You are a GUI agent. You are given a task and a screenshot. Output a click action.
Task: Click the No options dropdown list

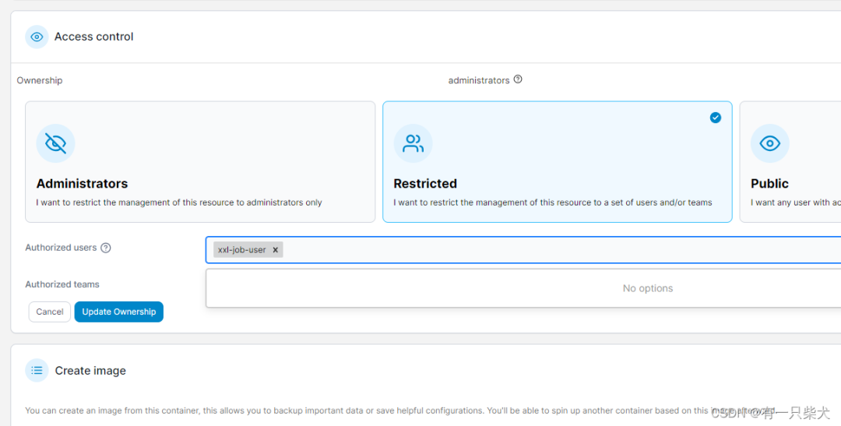[x=523, y=288]
